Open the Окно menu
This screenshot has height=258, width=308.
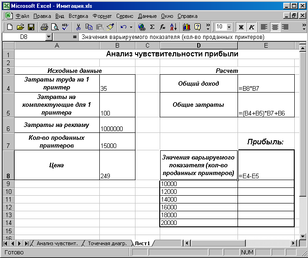tap(167, 16)
